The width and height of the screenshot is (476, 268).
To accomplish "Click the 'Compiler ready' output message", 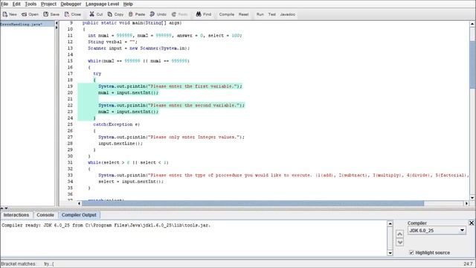I will point(106,225).
